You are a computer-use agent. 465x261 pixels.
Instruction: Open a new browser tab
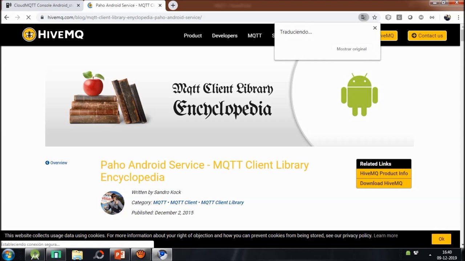173,5
